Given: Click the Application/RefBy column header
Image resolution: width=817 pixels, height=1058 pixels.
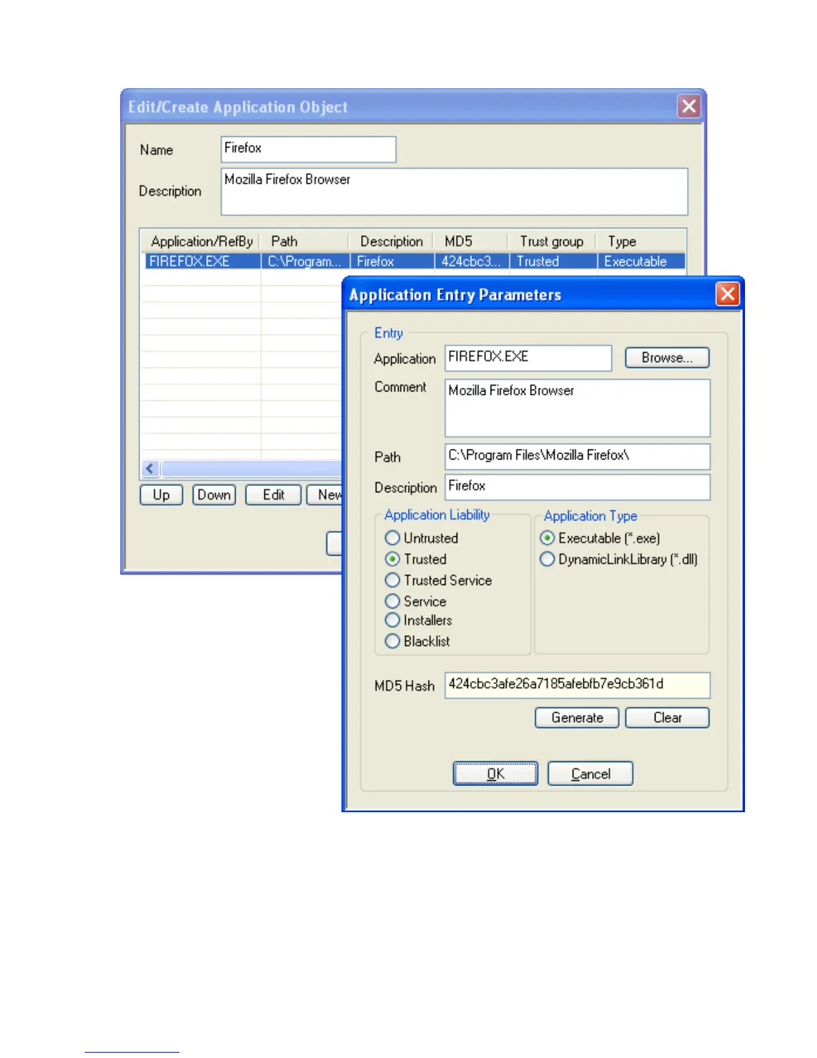Looking at the screenshot, I should [x=201, y=241].
